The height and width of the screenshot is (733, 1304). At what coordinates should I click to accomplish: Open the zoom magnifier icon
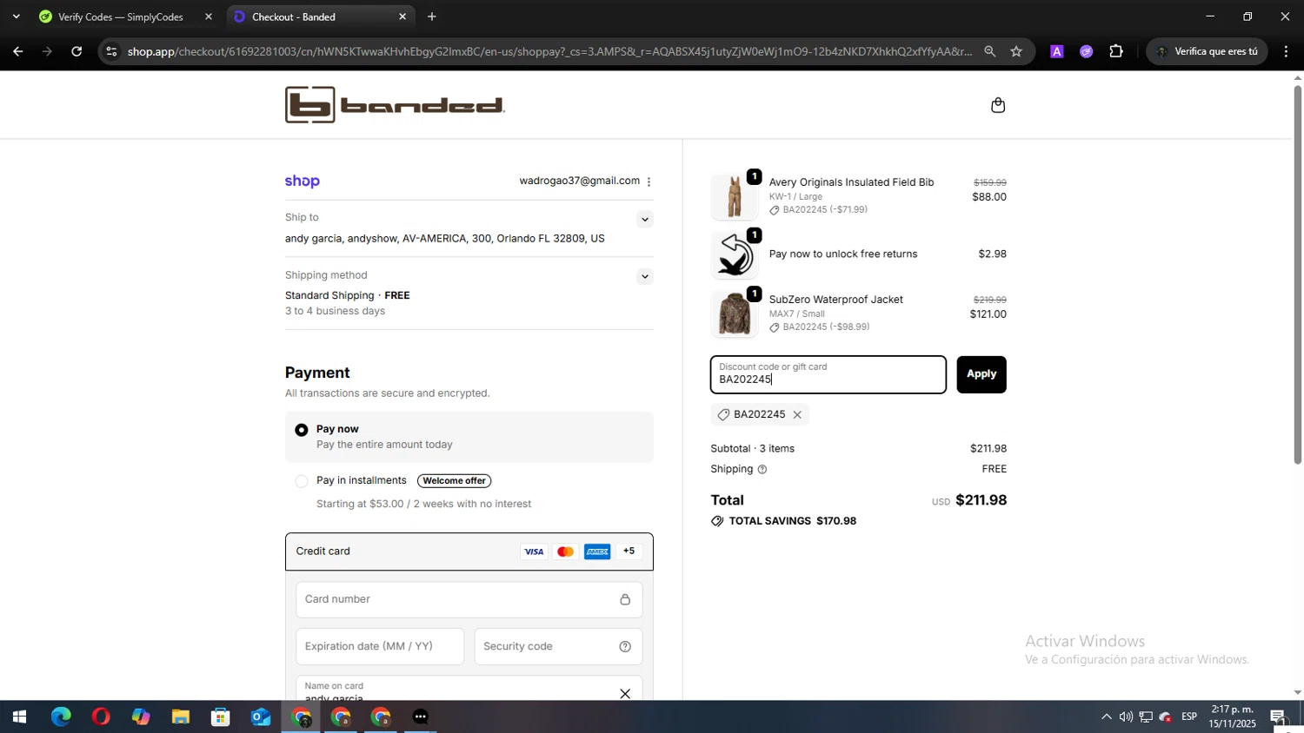[x=989, y=51]
